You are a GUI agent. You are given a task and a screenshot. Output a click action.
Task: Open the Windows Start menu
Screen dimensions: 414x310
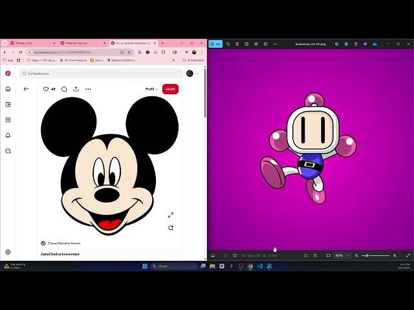point(145,266)
